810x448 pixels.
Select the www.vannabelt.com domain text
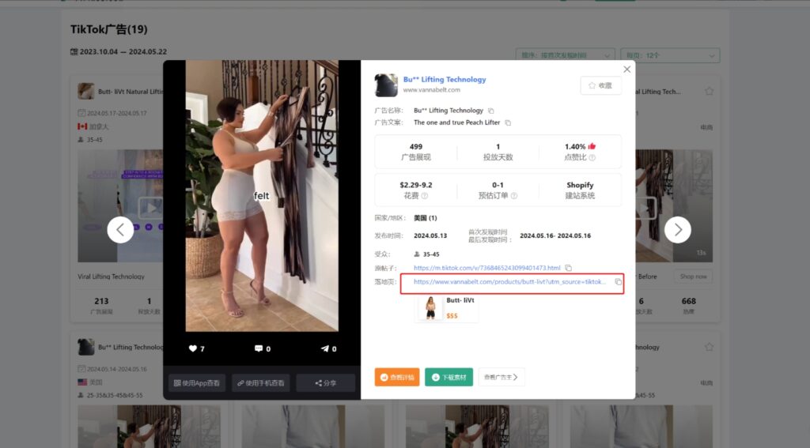(431, 90)
